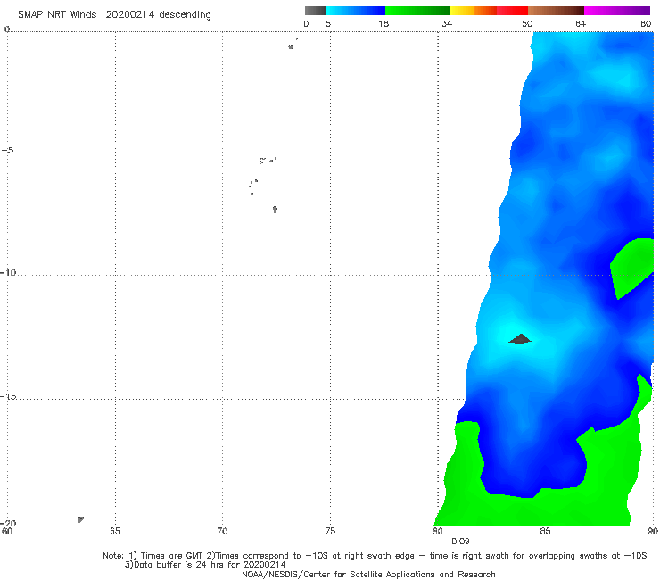Click the '34' color scale label
Viewport: 660px width, 580px height.
pyautogui.click(x=447, y=23)
